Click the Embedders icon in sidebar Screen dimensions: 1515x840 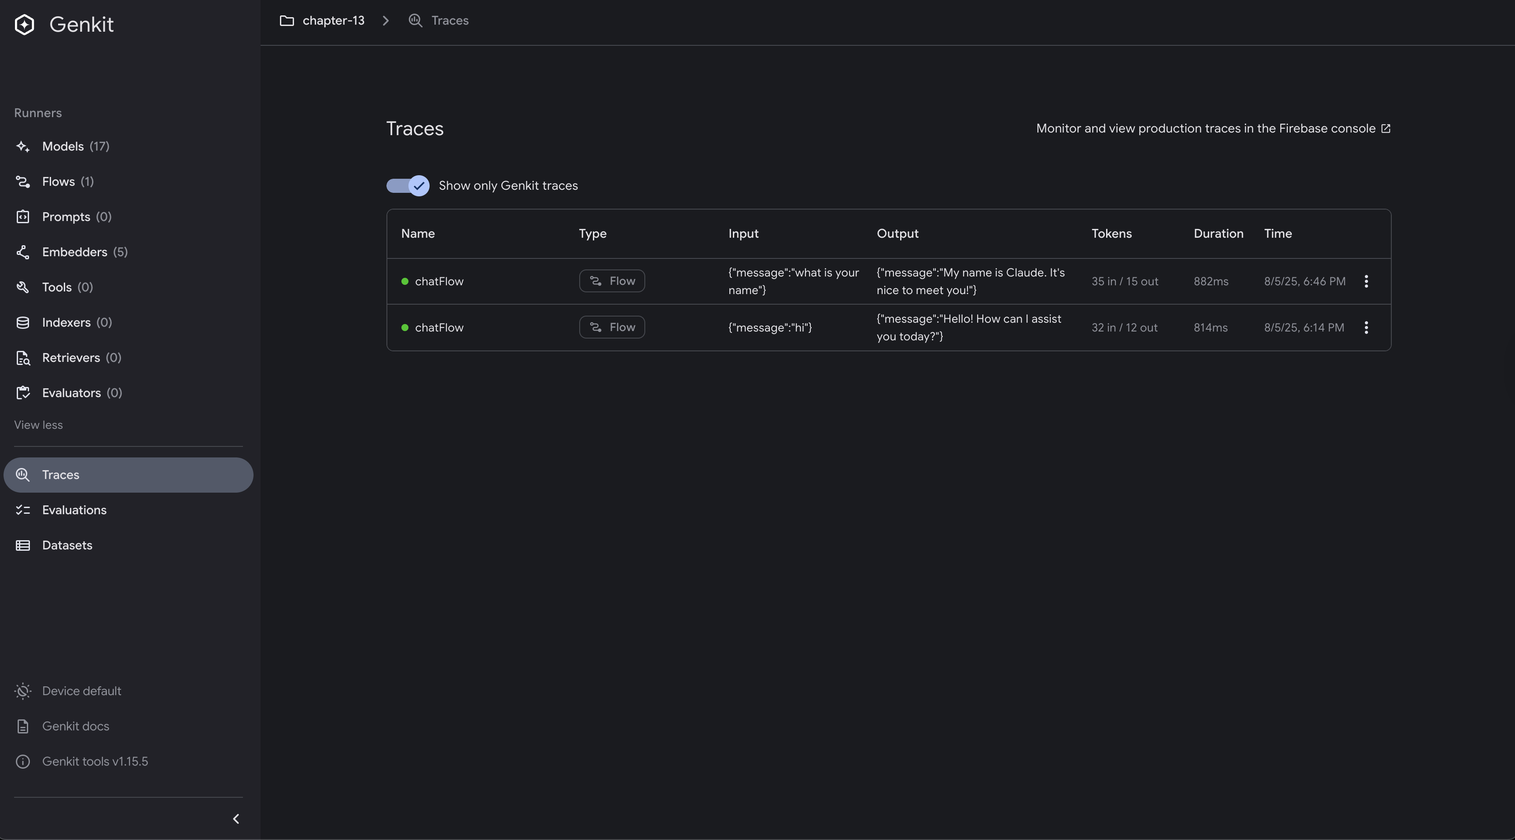click(x=23, y=252)
